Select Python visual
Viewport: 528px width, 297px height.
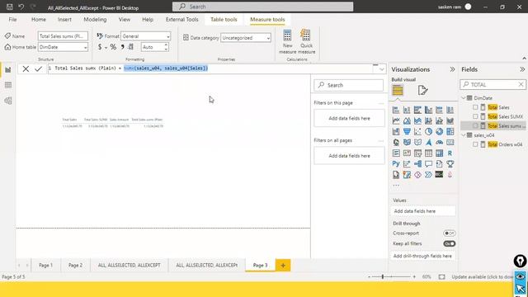[396, 164]
